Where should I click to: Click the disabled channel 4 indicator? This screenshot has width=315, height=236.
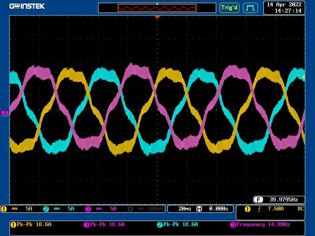130,209
